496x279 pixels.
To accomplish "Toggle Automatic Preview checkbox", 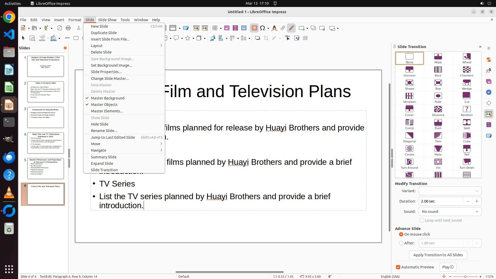I will (398, 267).
